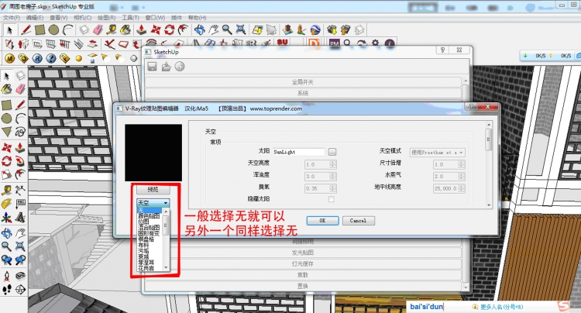Pick the 3D Text tool in left palette
Image resolution: width=581 pixels, height=313 pixels.
pos(20,218)
